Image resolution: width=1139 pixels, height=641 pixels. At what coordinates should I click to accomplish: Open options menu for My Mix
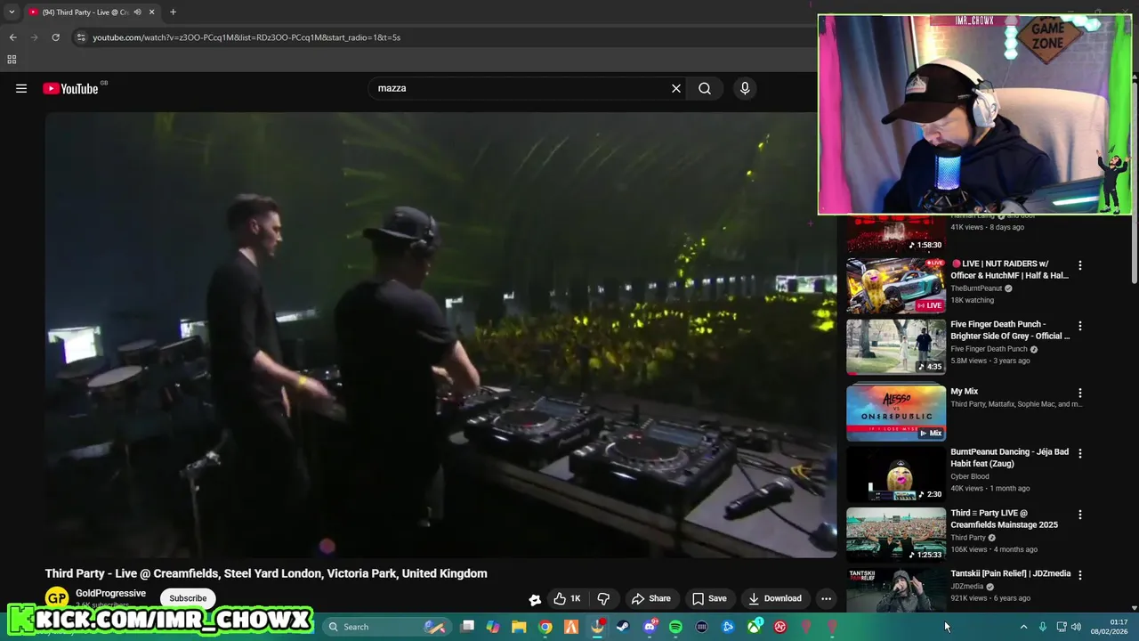coord(1080,393)
